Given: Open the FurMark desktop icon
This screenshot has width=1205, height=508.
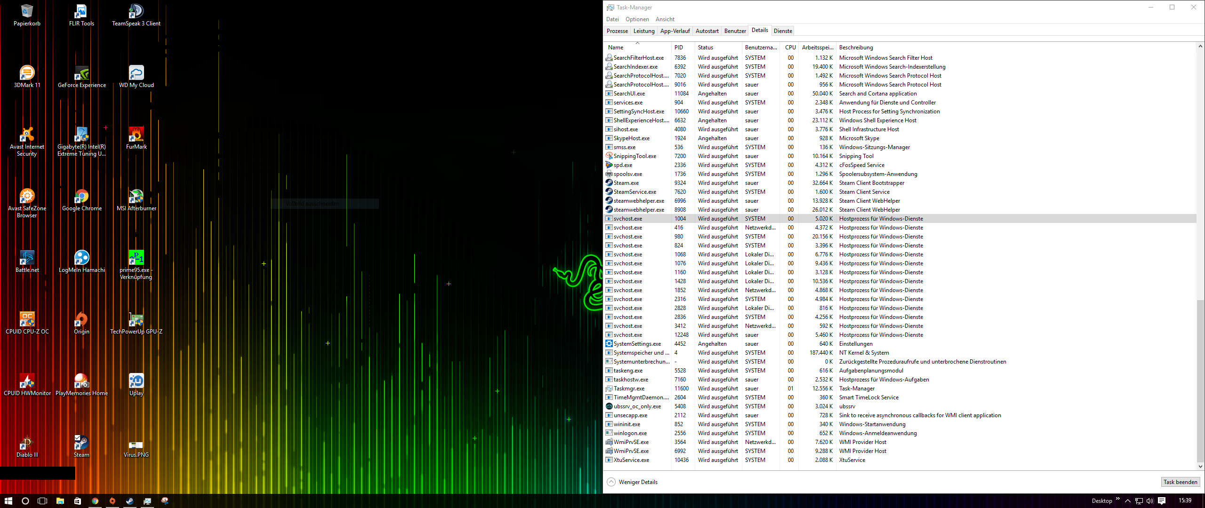Looking at the screenshot, I should point(136,137).
